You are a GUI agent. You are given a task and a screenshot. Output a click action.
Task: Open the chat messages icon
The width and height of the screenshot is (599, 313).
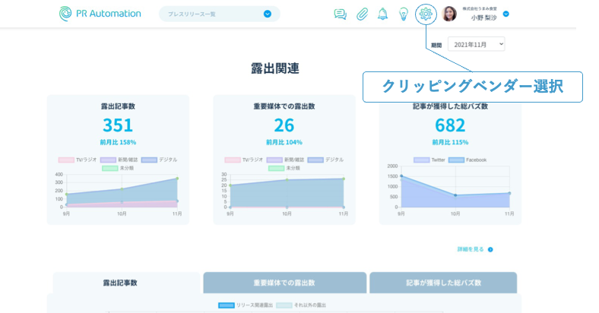coord(341,14)
